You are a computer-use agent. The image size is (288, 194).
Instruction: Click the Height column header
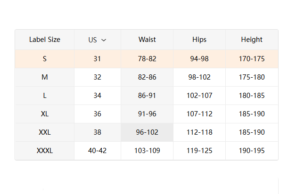pyautogui.click(x=252, y=40)
